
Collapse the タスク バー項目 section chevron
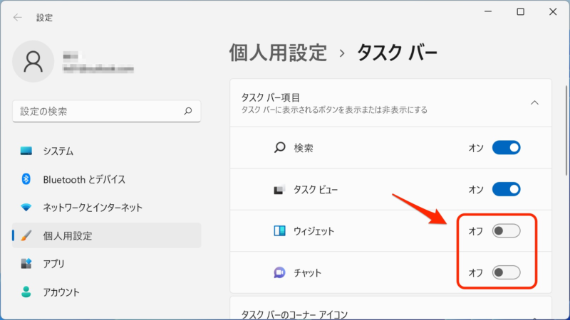(534, 102)
